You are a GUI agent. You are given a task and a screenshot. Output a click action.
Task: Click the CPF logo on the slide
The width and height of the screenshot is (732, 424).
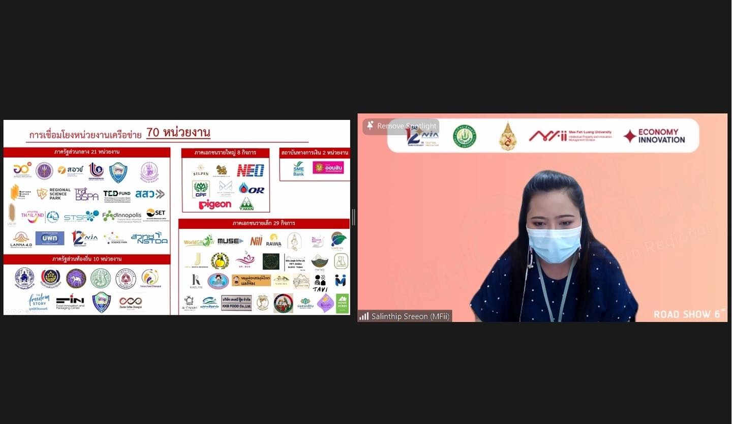(x=201, y=189)
